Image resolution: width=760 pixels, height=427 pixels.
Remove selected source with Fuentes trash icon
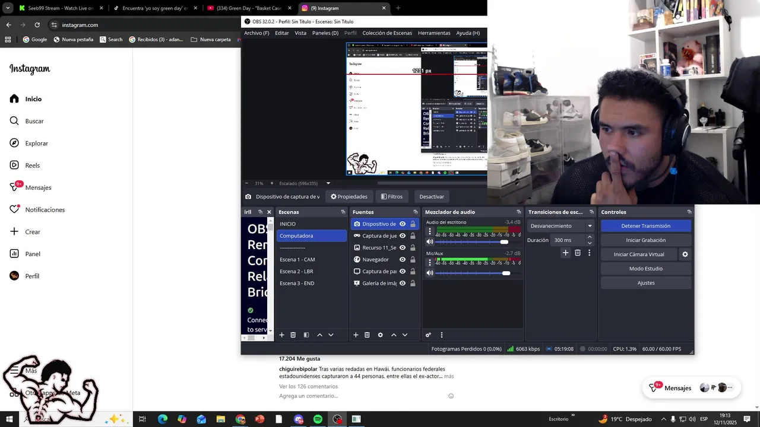click(367, 335)
